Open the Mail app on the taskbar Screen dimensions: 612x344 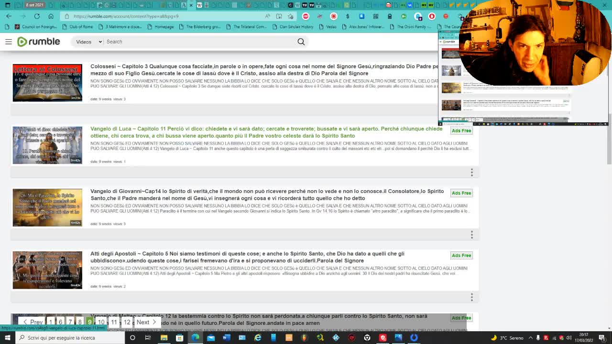[211, 338]
